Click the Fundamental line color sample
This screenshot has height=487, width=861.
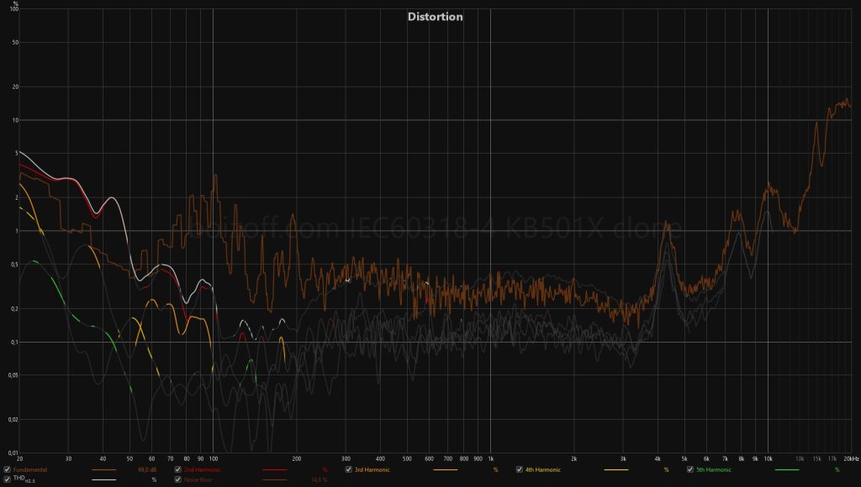coord(103,470)
